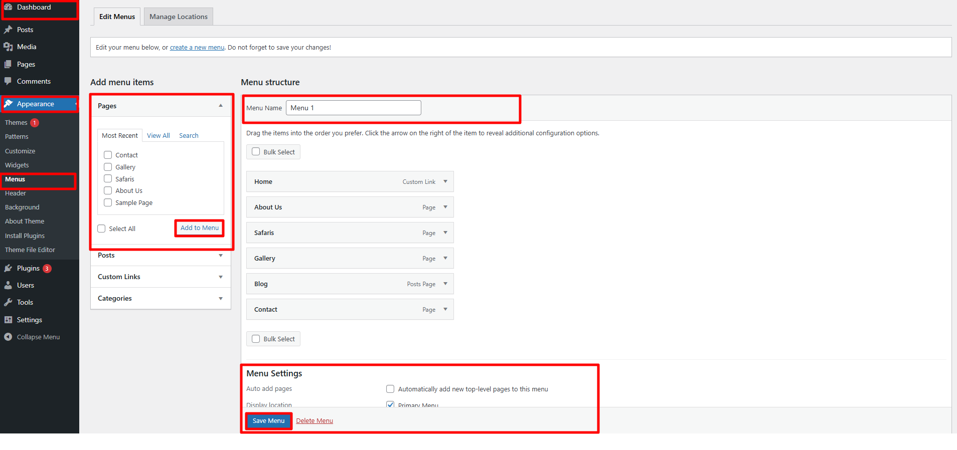Viewport: 957px width, 450px height.
Task: Switch to the Edit Menus tab
Action: coord(117,17)
